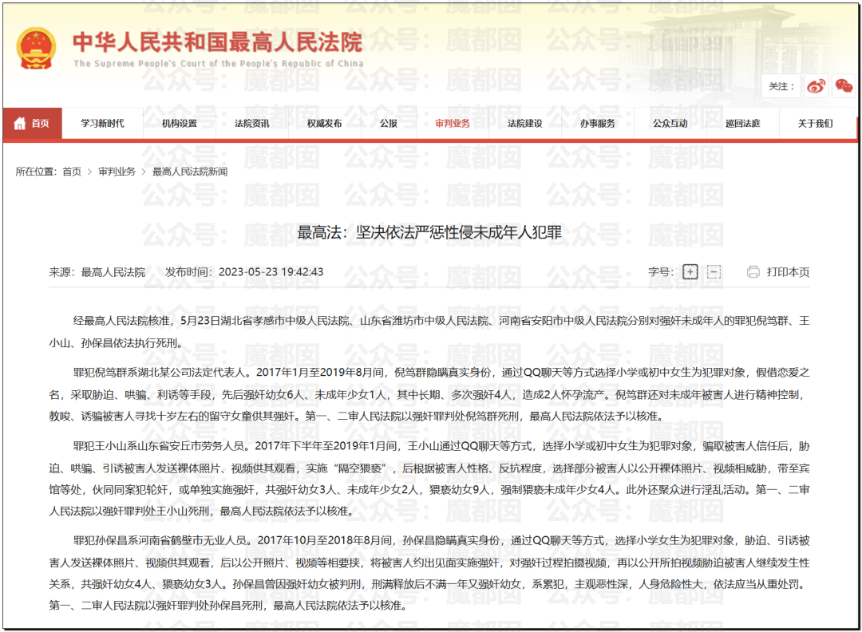Screen dimensions: 862x632
Task: Click the 所在位置 breadcrumb label
Action: coord(36,172)
